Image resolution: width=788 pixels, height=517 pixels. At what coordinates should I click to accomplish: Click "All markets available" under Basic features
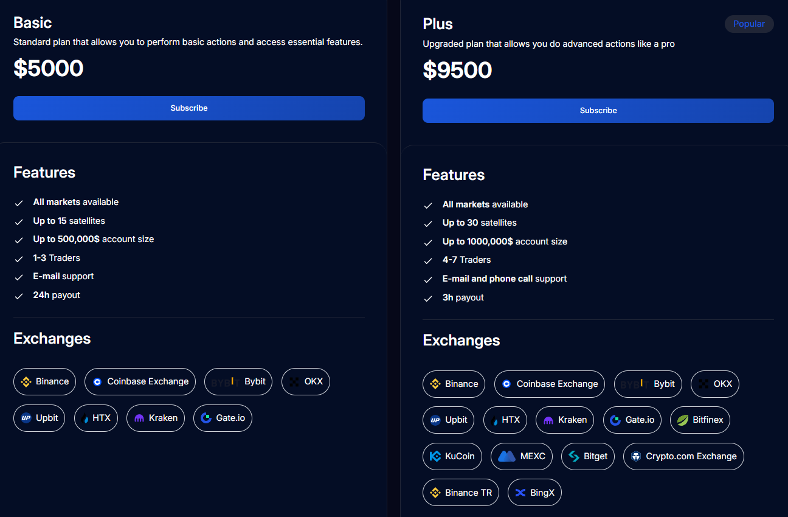click(76, 202)
